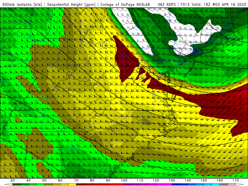The width and height of the screenshot is (248, 186).
Task: Select the bright yellow legend swatch left of 70
Action: point(72,184)
